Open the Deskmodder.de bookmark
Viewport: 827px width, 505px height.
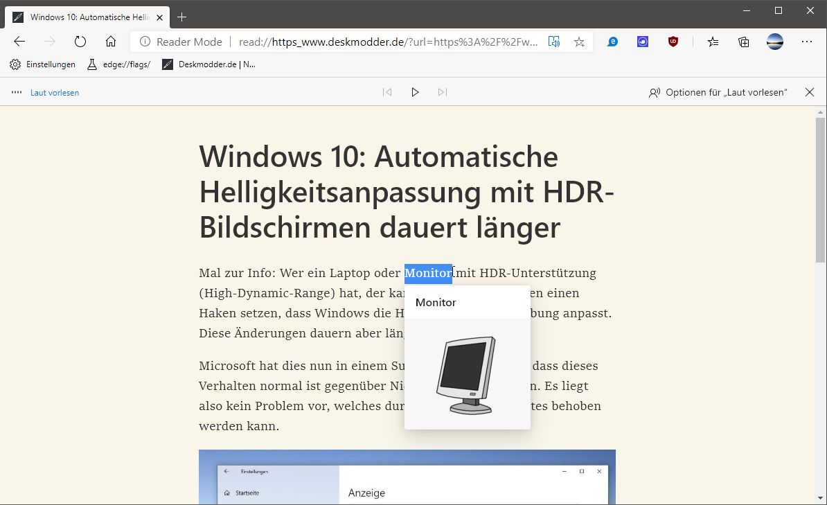(x=209, y=64)
